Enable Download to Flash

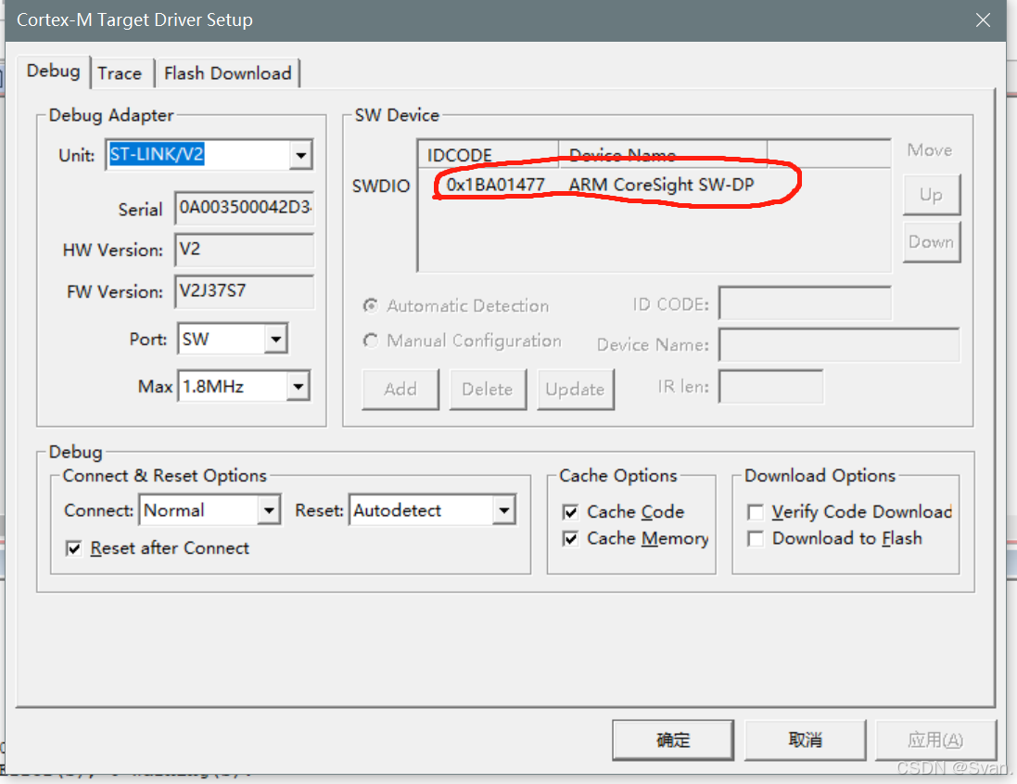(755, 539)
